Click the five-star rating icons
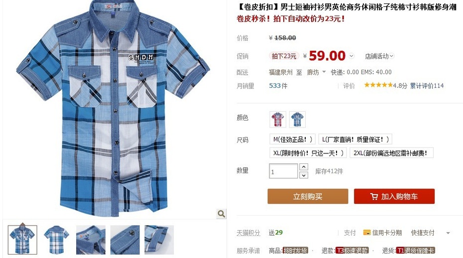The image size is (463, 258). click(x=378, y=85)
